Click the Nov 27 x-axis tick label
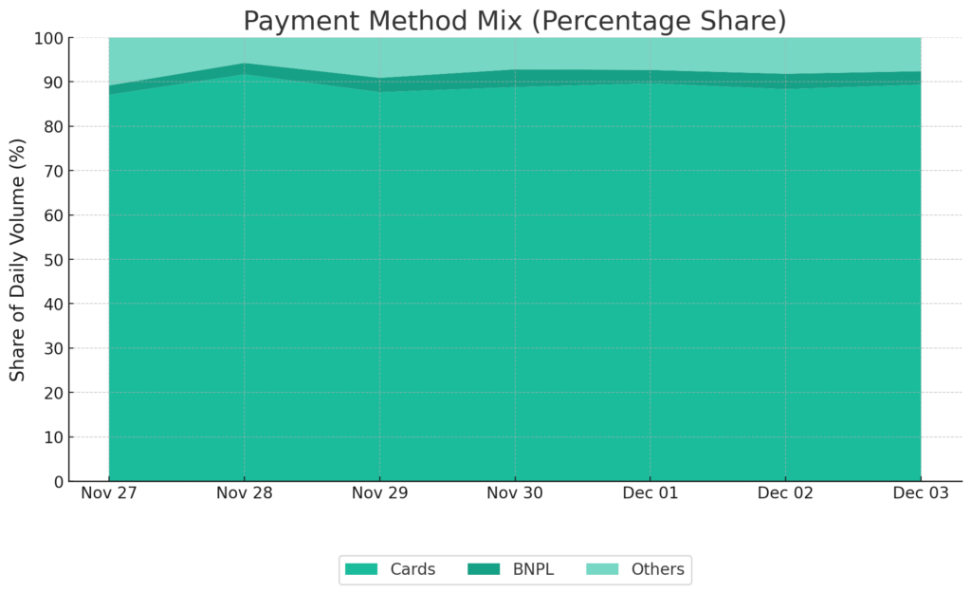Image resolution: width=971 pixels, height=594 pixels. click(109, 492)
